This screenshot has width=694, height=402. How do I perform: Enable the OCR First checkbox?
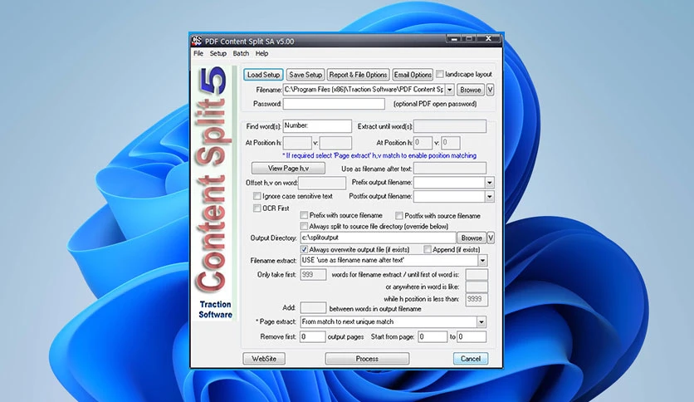pos(257,208)
